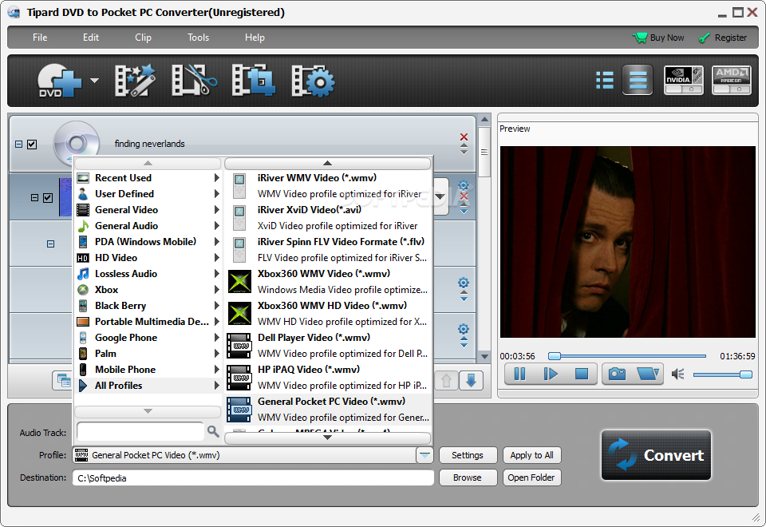Uncheck the finding neverlands disc checkbox
The width and height of the screenshot is (766, 527).
click(x=32, y=145)
